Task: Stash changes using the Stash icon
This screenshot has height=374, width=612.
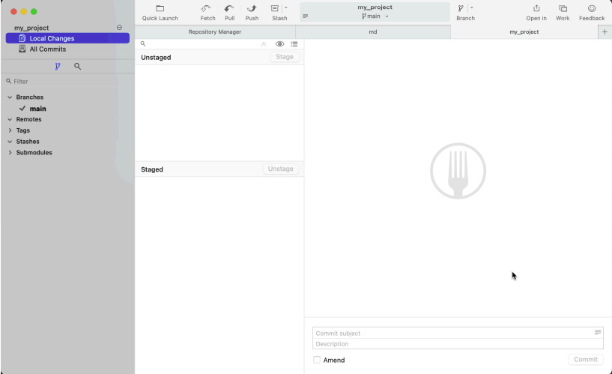Action: (275, 8)
